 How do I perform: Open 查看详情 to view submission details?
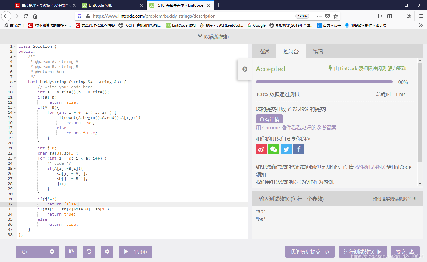[269, 119]
